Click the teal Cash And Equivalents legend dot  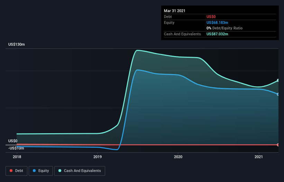(x=60, y=171)
